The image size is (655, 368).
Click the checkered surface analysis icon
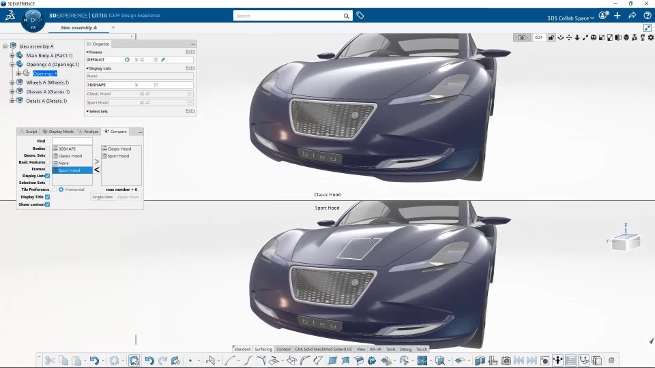point(422,360)
